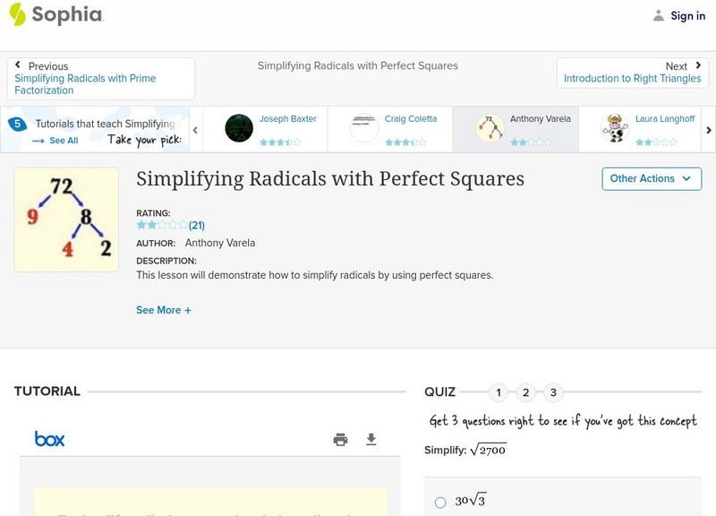The width and height of the screenshot is (716, 516).
Task: Expand description with See More +
Action: pyautogui.click(x=164, y=310)
